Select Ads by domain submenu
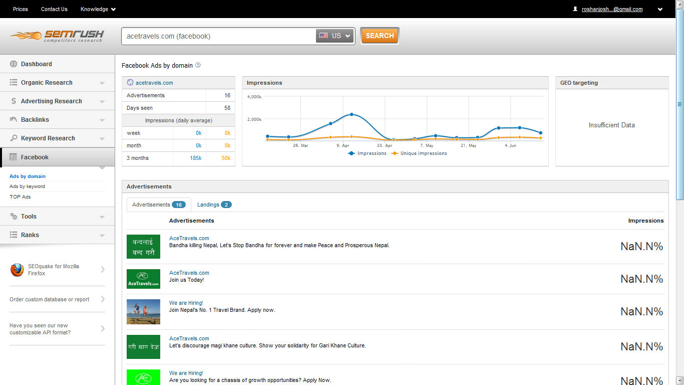This screenshot has width=684, height=385. 28,176
